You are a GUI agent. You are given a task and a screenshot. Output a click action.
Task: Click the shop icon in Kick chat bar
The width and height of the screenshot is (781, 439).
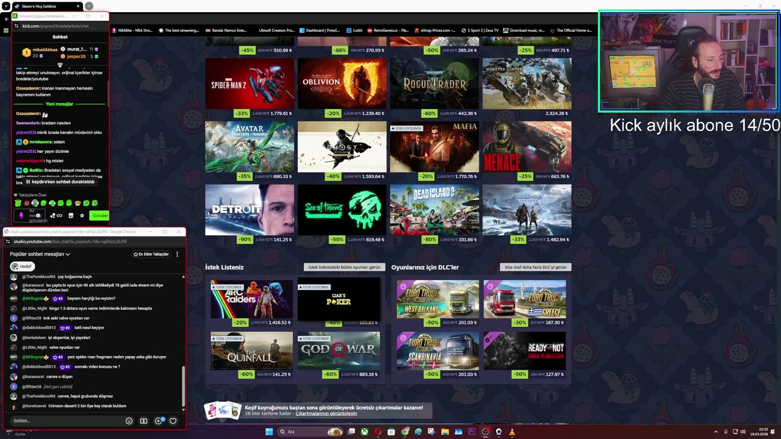[71, 215]
